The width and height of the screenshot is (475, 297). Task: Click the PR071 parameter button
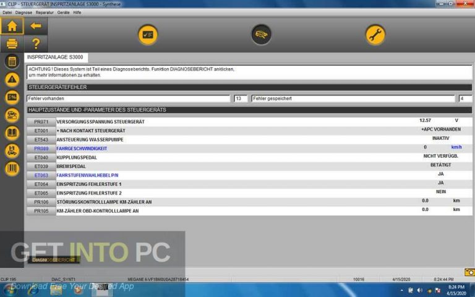[x=41, y=122]
